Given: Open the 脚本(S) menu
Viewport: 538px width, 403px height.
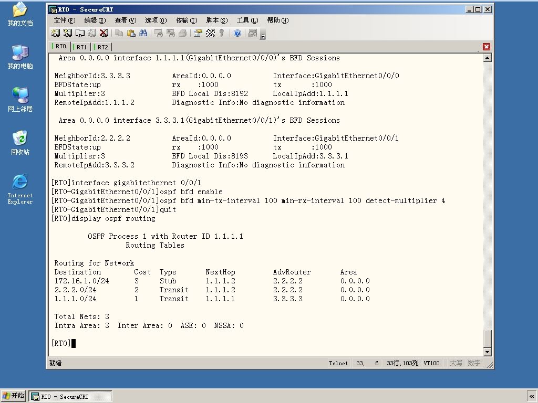Looking at the screenshot, I should [x=217, y=20].
